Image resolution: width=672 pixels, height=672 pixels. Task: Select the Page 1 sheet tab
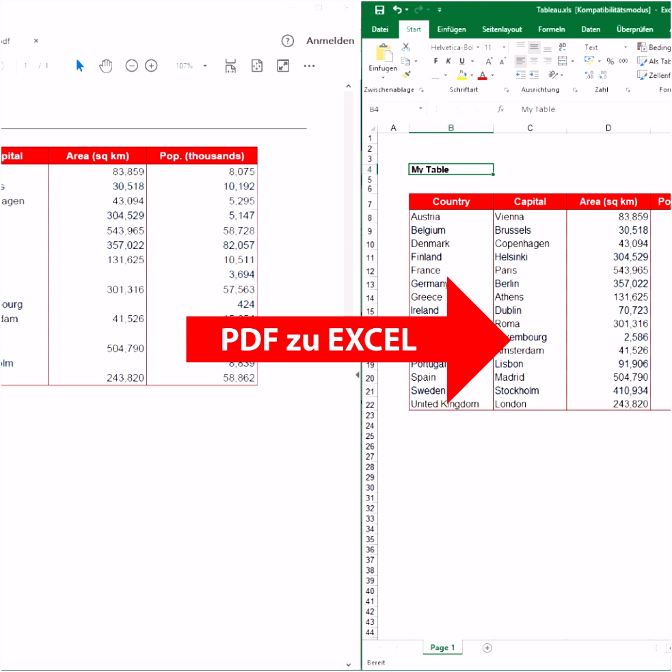click(x=442, y=647)
